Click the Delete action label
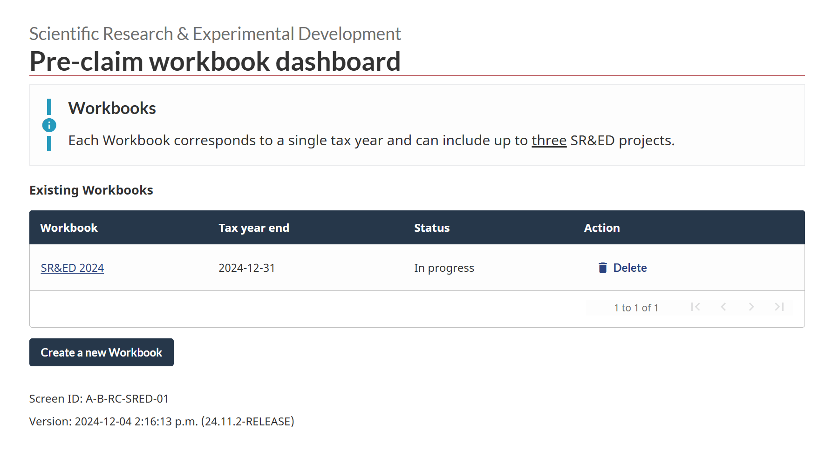The width and height of the screenshot is (832, 451). 630,268
